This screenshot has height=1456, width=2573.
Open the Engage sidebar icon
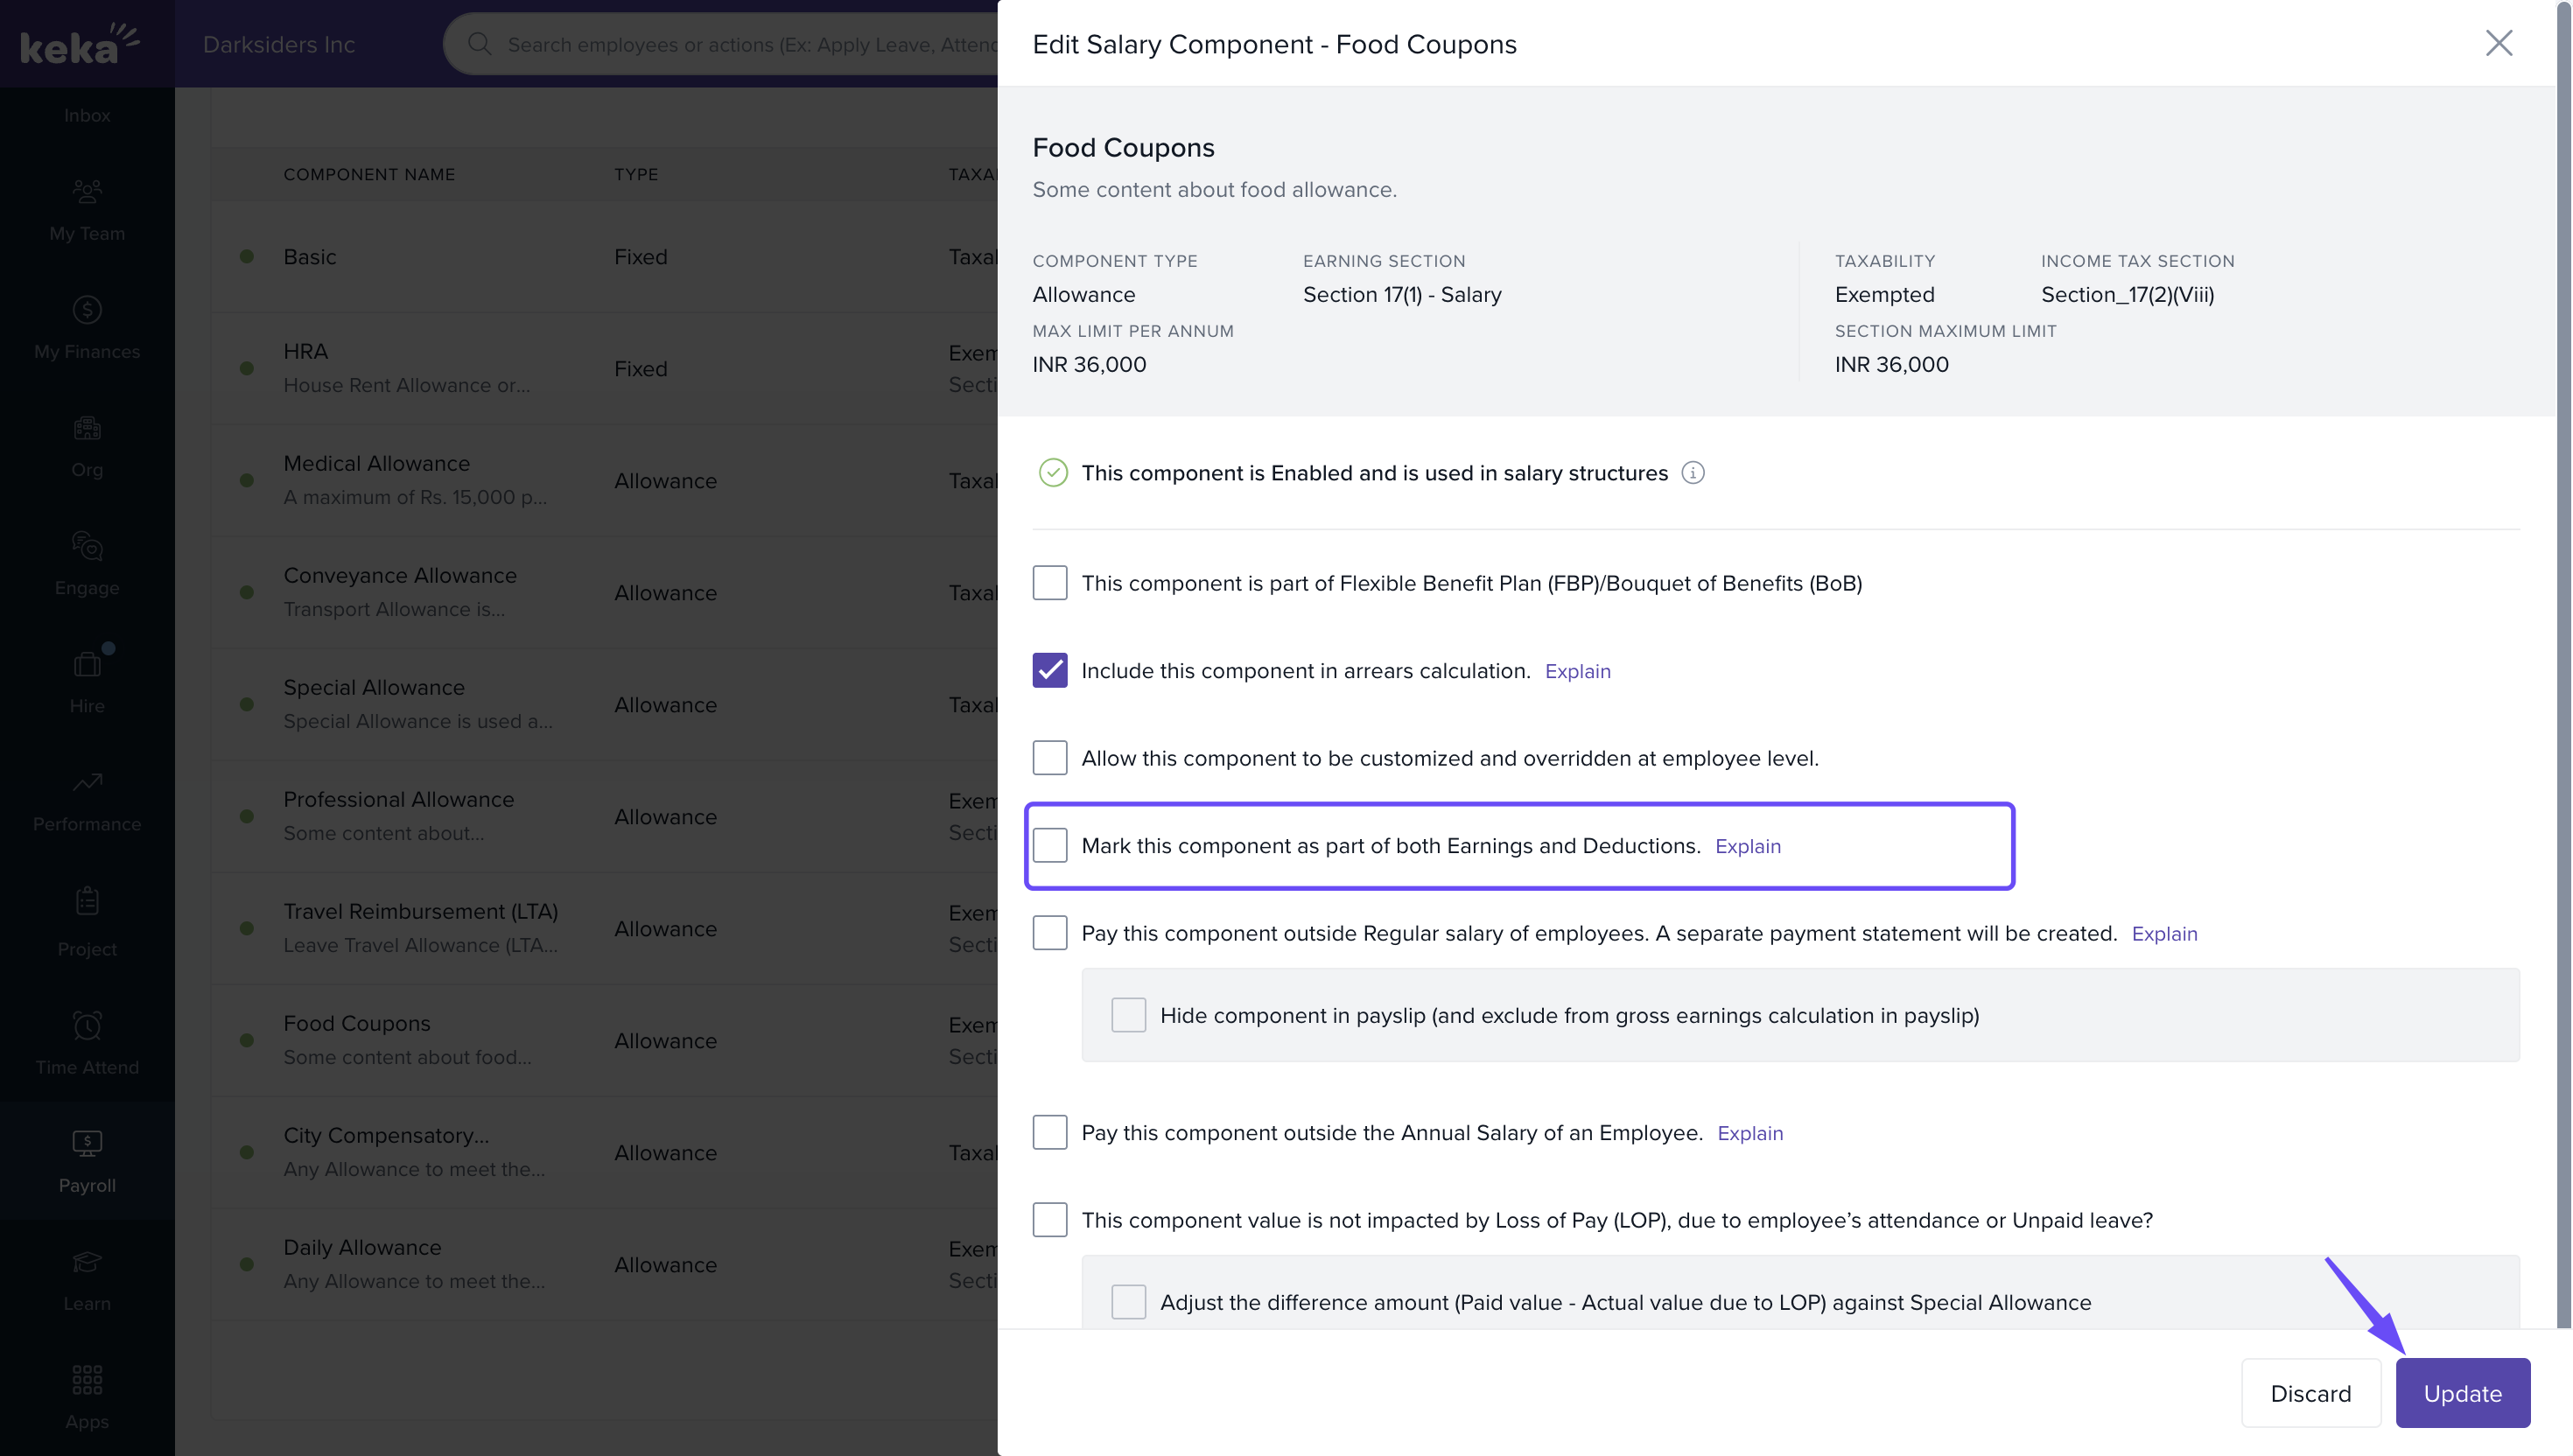[87, 546]
